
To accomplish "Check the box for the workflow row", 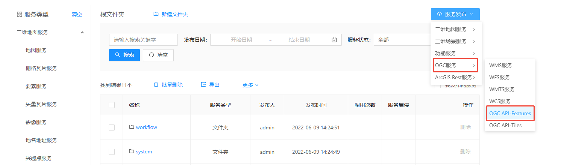I will coord(112,127).
